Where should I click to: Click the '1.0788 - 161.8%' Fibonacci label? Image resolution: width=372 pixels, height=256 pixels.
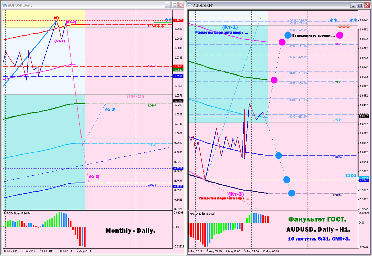pos(298,46)
